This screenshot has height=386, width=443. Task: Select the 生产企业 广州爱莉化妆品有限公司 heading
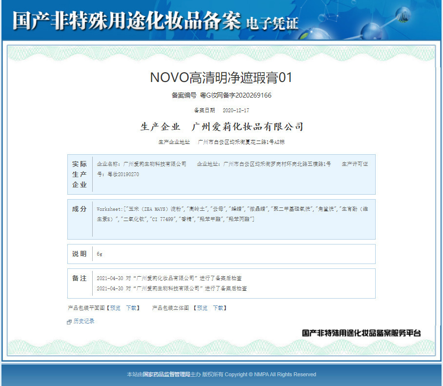222,126
